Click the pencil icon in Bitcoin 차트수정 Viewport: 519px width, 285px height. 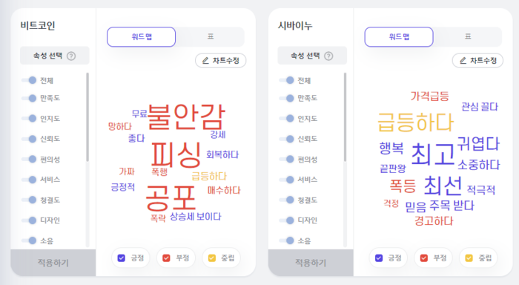(205, 61)
